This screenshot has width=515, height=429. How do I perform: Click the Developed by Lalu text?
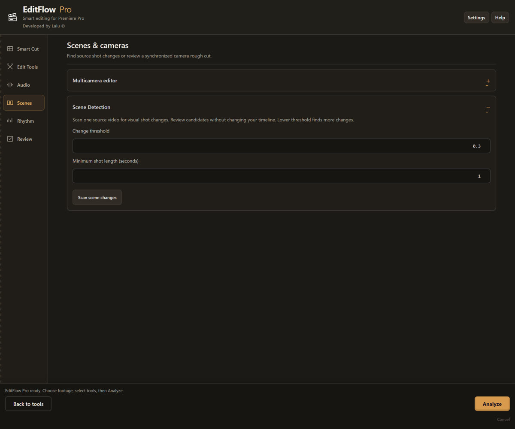click(44, 26)
